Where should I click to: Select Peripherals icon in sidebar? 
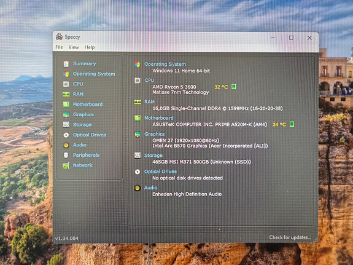pos(66,155)
